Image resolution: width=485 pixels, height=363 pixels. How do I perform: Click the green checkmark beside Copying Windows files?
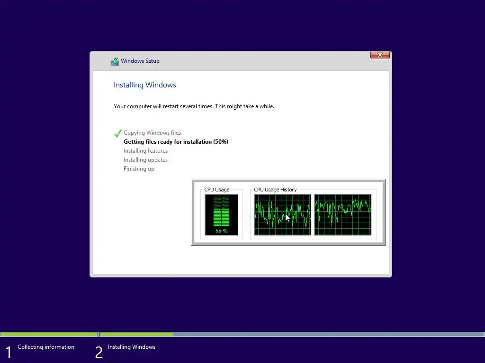point(117,133)
